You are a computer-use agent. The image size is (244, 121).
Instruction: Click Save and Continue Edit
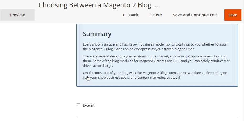[195, 15]
